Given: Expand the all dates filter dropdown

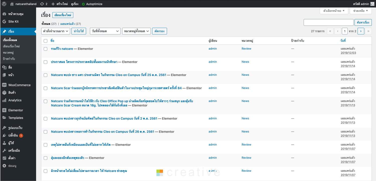Looking at the screenshot, I should [x=105, y=31].
